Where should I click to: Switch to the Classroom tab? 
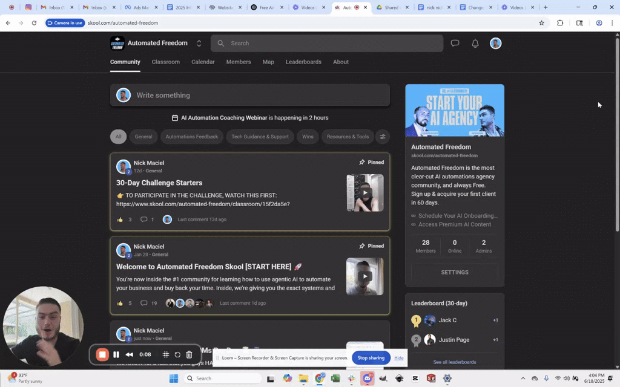166,62
